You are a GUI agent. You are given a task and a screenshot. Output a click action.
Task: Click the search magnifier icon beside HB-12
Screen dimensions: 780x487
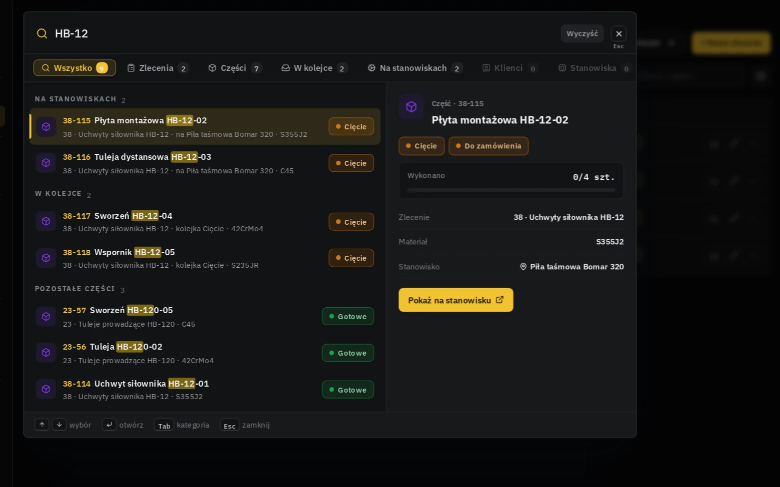[42, 33]
